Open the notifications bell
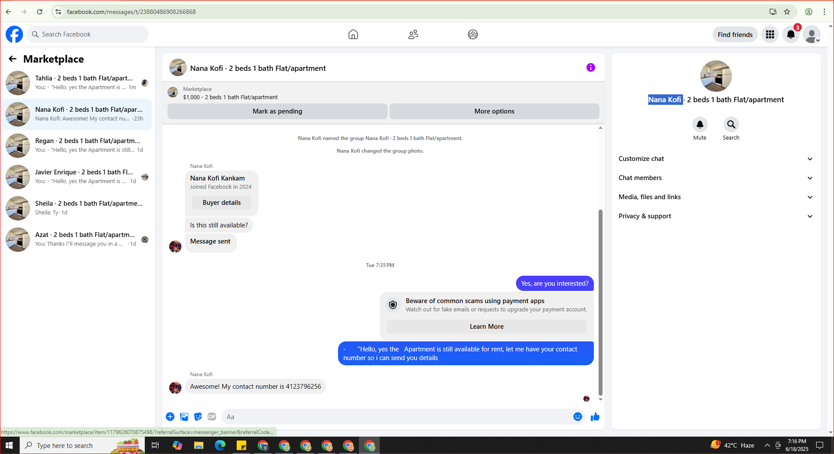This screenshot has height=454, width=834. click(x=791, y=34)
